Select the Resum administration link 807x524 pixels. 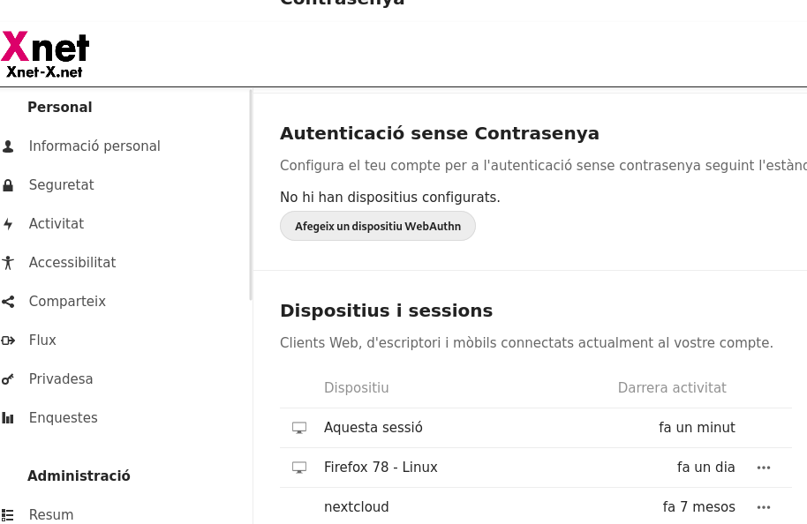(51, 515)
